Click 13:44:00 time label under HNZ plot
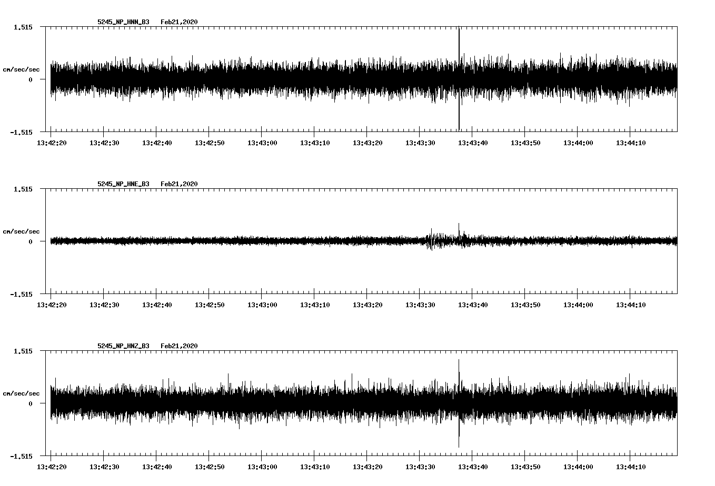Image resolution: width=715 pixels, height=486 pixels. [578, 467]
